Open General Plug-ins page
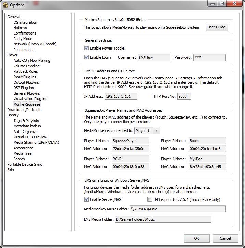Screen dimensions: 245x248 point(27,93)
